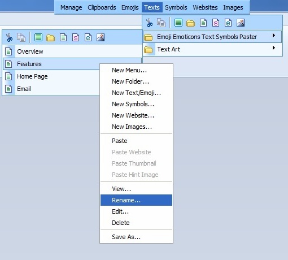Viewport: 288px width, 260px height.
Task: Open Emoji Emoticons Text Symbols Paster folder
Action: 212,37
